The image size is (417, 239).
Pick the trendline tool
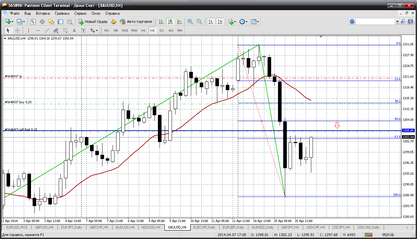(47, 30)
